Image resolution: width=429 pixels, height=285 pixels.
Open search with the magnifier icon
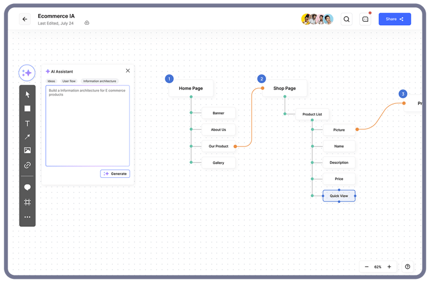pyautogui.click(x=346, y=19)
